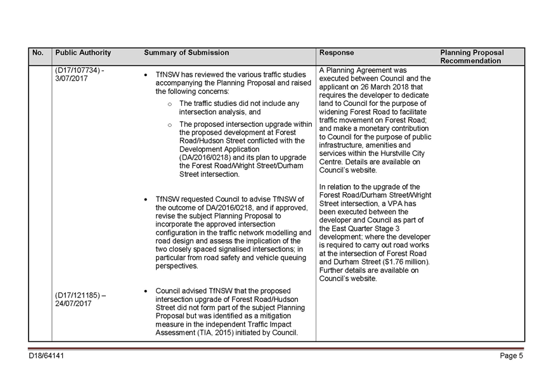Viewport: 554px width, 392px height.
Task: Click the paragraph starting "TfNSW requested Council"
Action: click(x=233, y=233)
